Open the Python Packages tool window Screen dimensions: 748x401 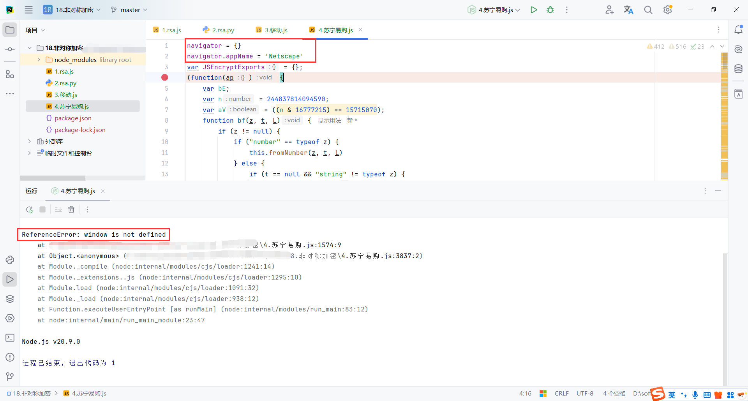tap(10, 260)
